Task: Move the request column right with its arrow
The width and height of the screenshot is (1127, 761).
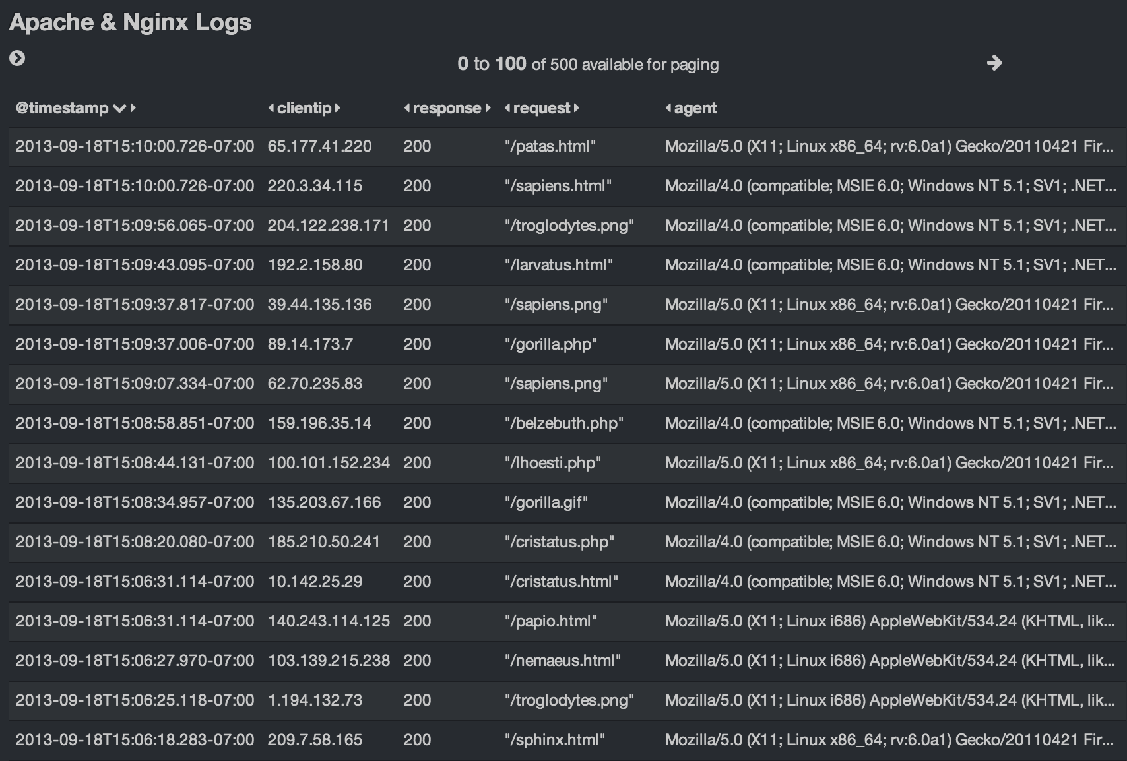Action: pos(577,107)
